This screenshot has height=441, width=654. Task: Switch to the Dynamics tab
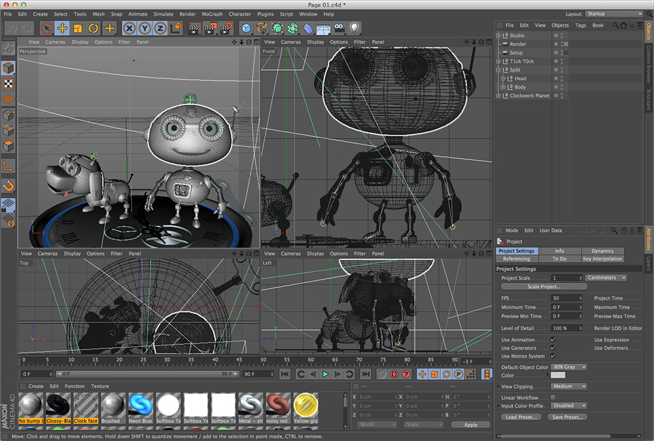pyautogui.click(x=603, y=251)
